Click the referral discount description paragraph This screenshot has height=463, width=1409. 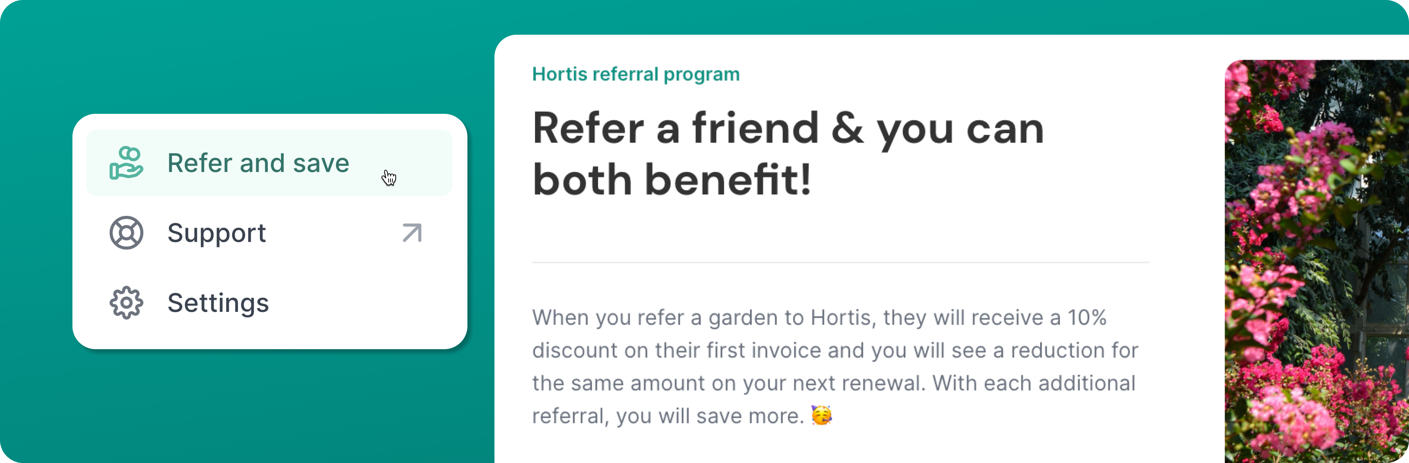835,366
